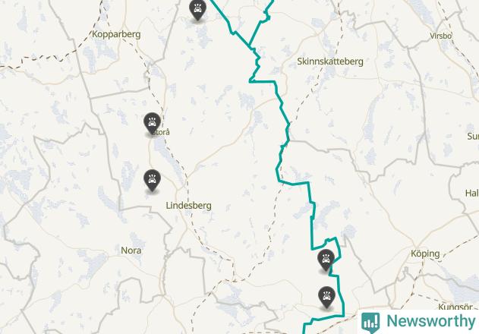Click the Kopparberg town label
This screenshot has height=334, width=479.
click(x=116, y=34)
